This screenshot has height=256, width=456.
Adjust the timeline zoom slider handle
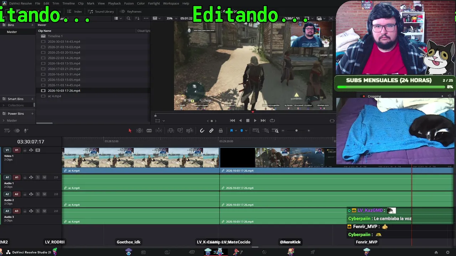coord(296,130)
